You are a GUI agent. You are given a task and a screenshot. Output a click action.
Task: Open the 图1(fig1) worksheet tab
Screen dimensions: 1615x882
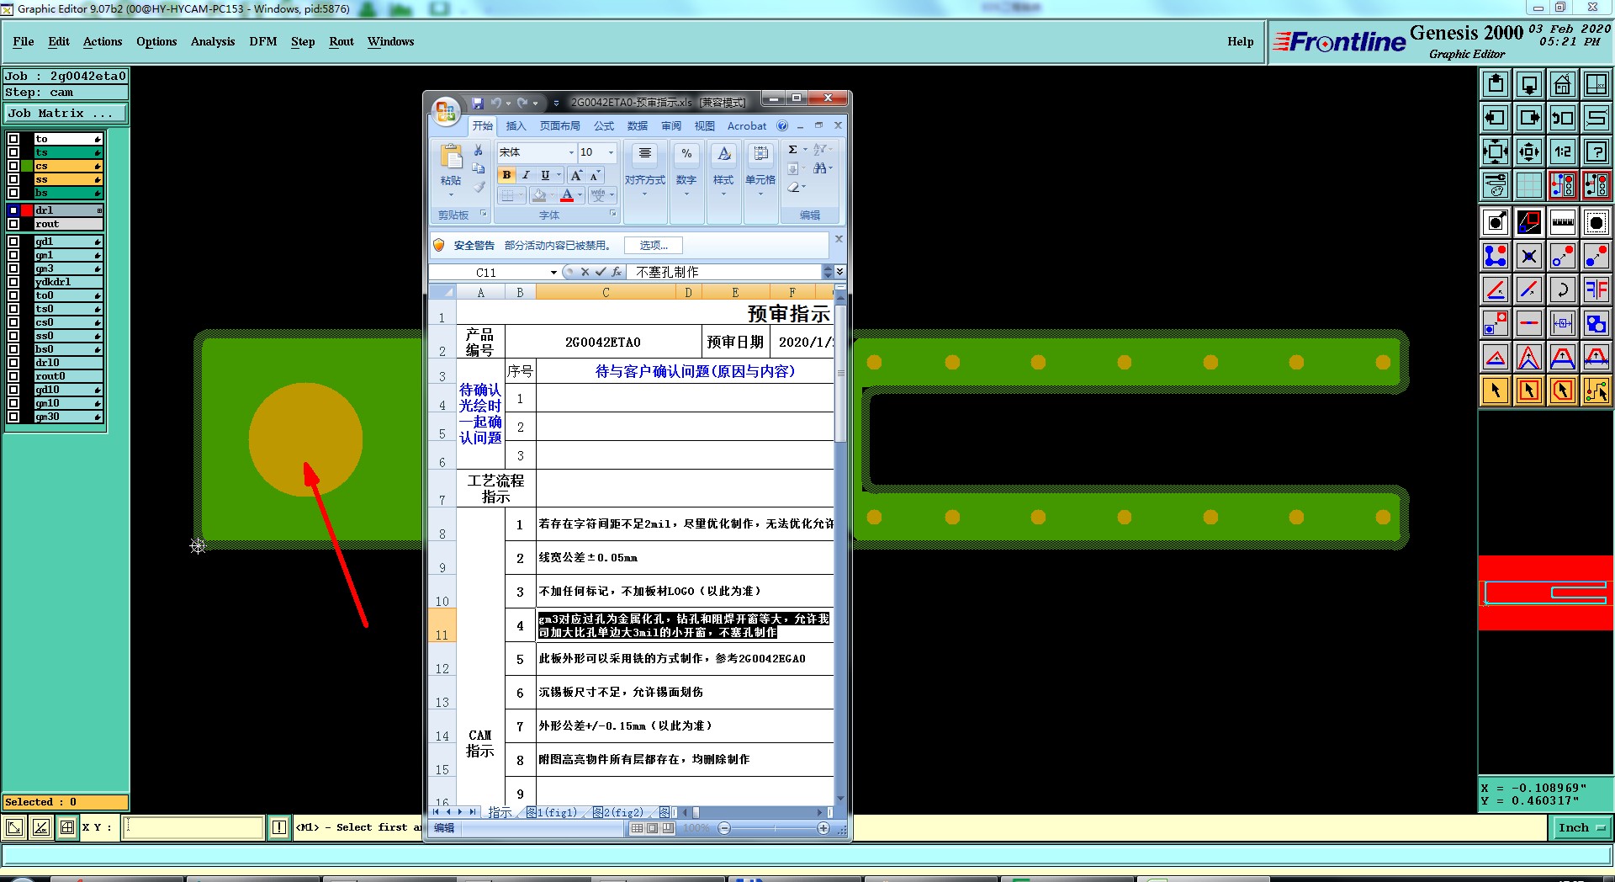click(x=553, y=812)
